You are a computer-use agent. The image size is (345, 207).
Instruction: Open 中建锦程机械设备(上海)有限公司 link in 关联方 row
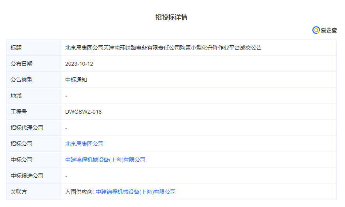[x=136, y=192]
